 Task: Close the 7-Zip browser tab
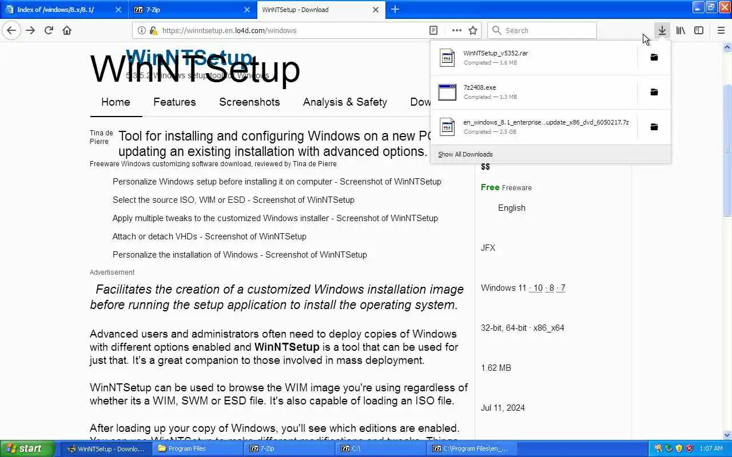[x=247, y=10]
